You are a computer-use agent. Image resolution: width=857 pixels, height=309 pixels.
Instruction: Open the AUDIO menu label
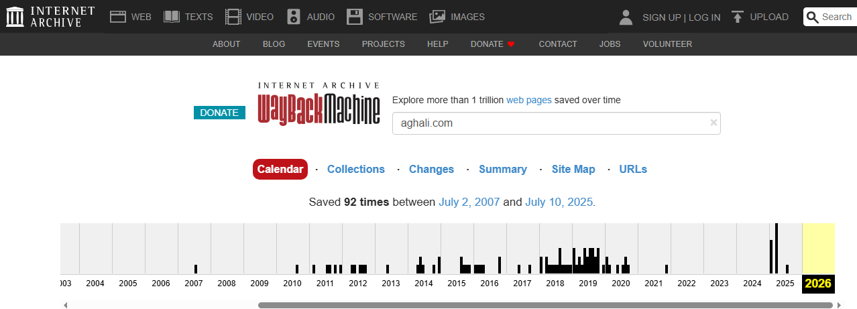click(x=321, y=17)
